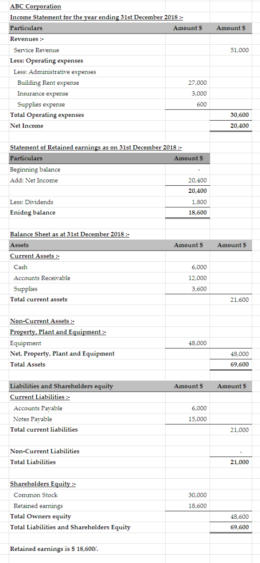Select the 600 Supplies expense amount
This screenshot has width=260, height=563.
[202, 104]
